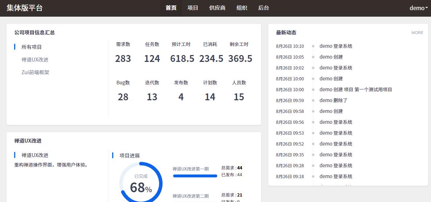This screenshot has width=431, height=202.
Task: Switch to the 首页 navigation tab
Action: point(171,8)
